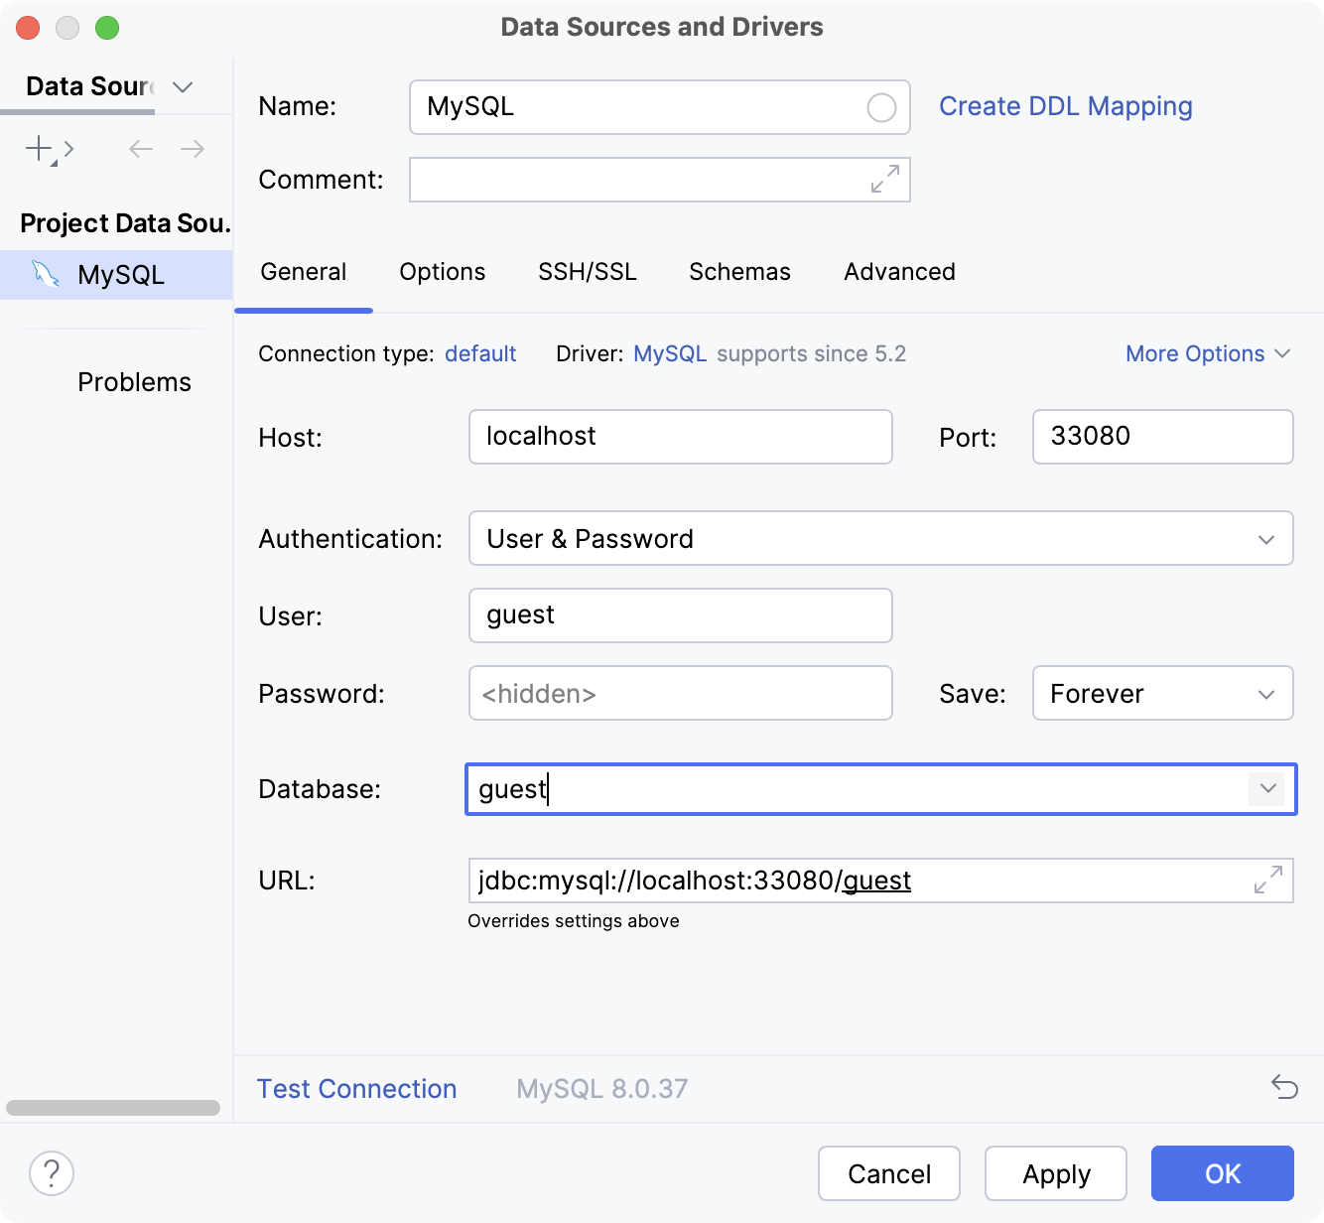
Task: Click Test Connection
Action: coord(356,1088)
